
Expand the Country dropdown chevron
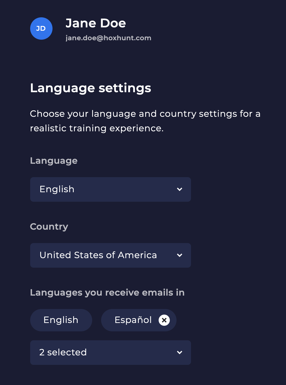pos(180,255)
